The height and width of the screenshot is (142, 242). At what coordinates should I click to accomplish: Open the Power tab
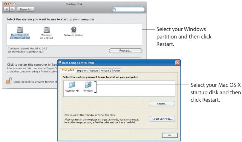coord(117,70)
